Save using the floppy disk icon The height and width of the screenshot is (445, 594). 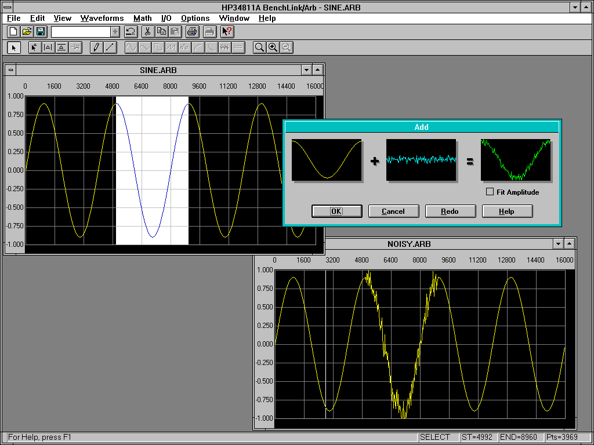tap(40, 31)
